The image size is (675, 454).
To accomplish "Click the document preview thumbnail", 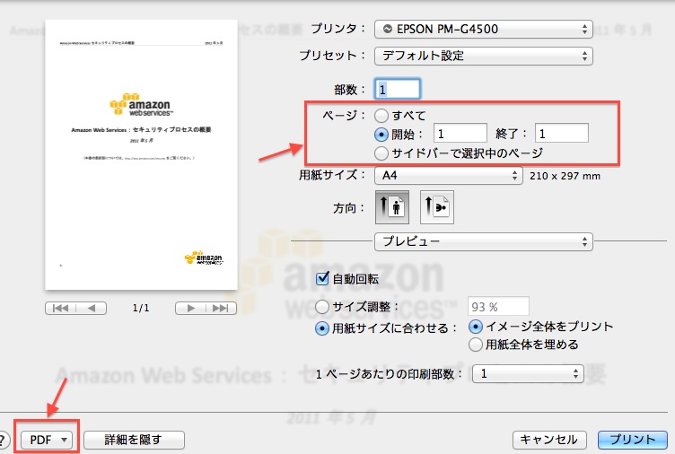I will click(x=141, y=155).
